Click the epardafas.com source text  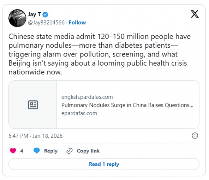click(79, 113)
